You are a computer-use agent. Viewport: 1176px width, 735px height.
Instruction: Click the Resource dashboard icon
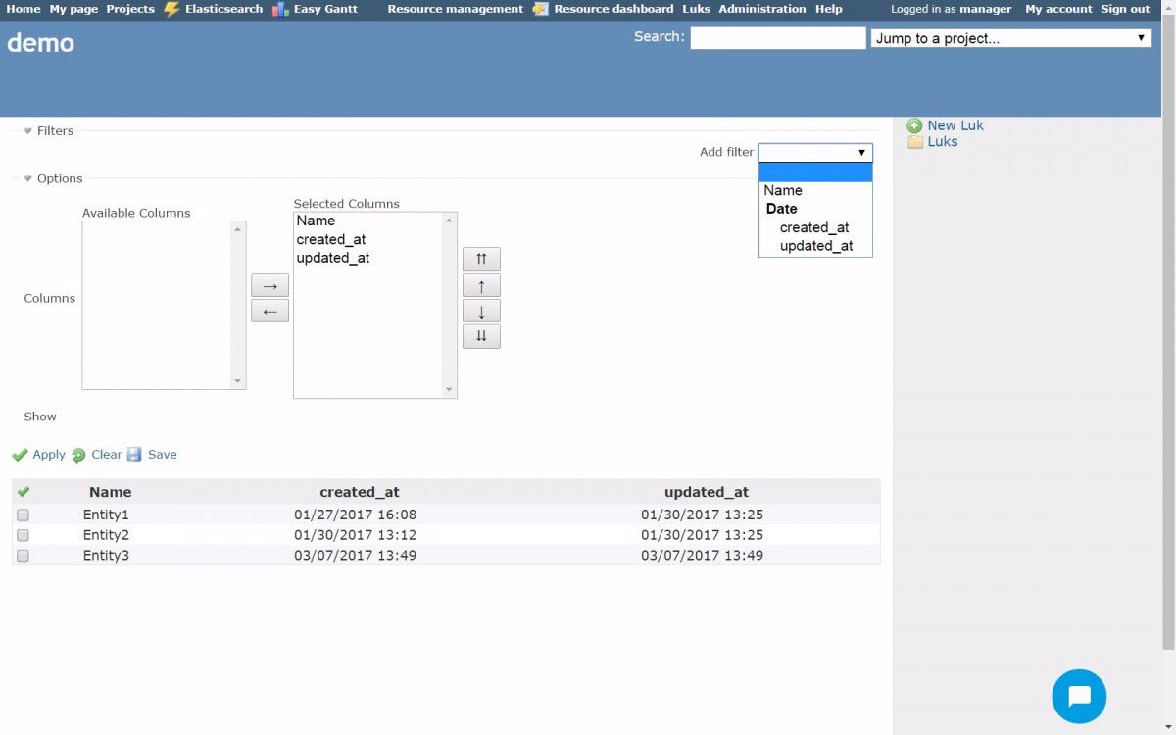tap(541, 9)
